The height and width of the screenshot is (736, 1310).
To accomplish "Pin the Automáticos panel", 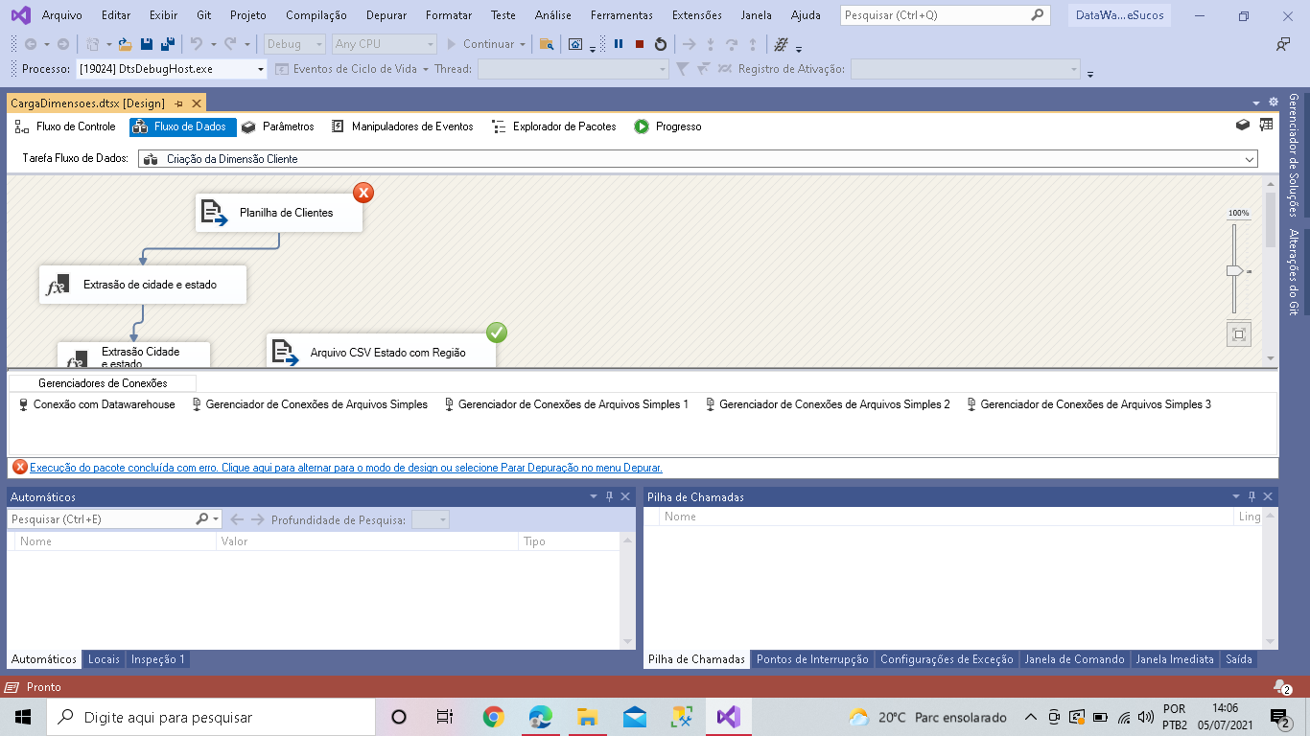I will click(x=609, y=496).
